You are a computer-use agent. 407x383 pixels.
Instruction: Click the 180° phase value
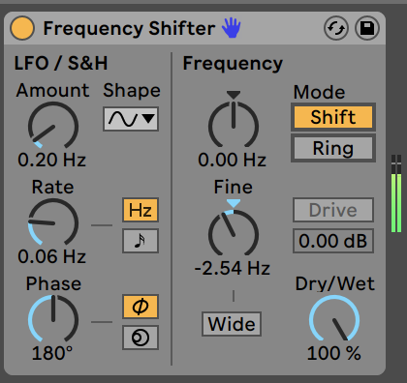click(52, 353)
